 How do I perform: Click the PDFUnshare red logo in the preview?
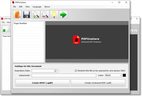(76, 40)
